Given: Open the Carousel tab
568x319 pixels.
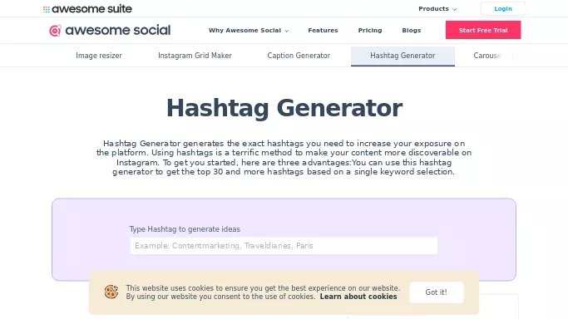Looking at the screenshot, I should coord(487,56).
